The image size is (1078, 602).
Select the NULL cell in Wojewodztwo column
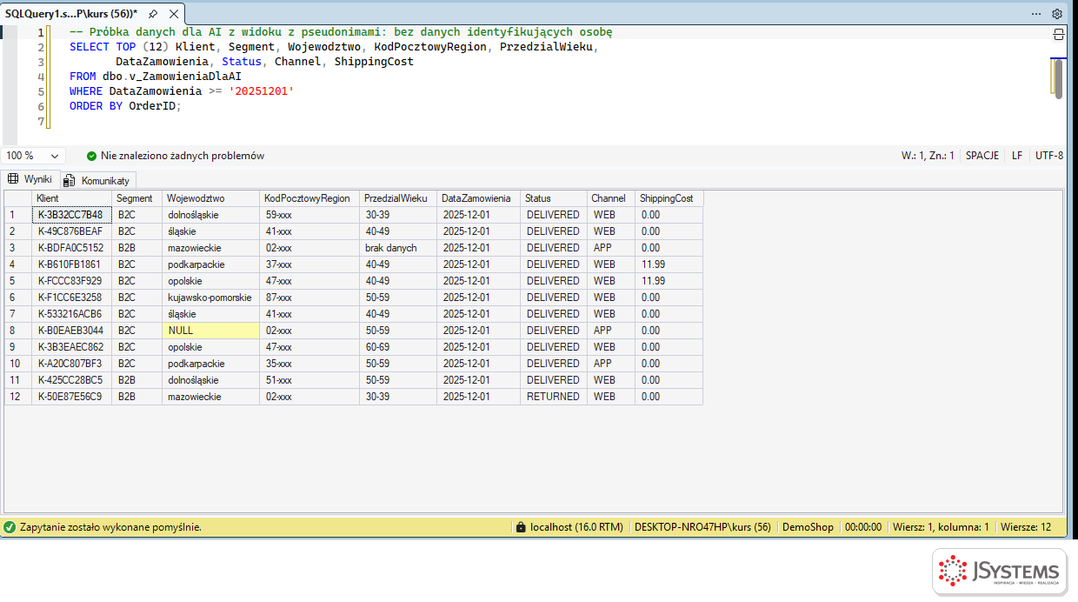coord(211,331)
